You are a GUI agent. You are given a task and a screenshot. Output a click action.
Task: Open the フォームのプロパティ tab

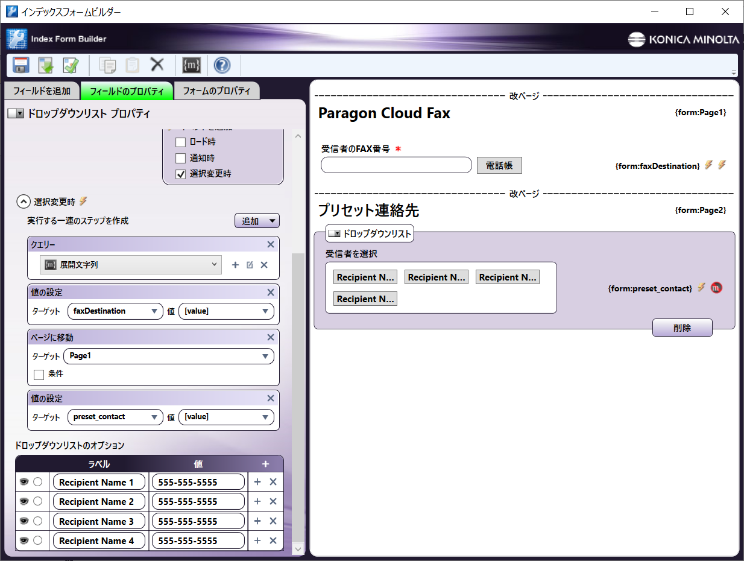pos(216,91)
